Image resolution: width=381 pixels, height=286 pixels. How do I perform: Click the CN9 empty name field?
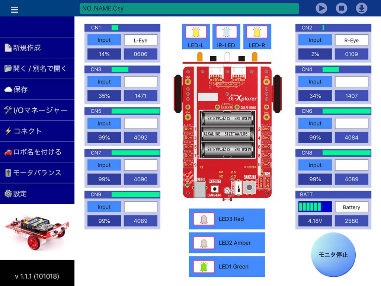point(140,207)
